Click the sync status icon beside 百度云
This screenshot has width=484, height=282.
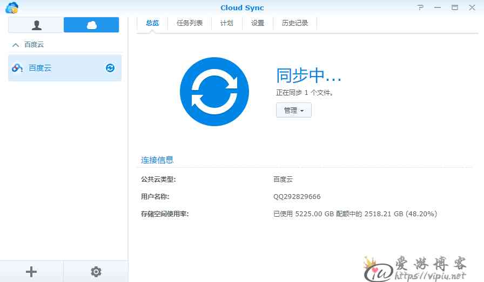pyautogui.click(x=110, y=68)
